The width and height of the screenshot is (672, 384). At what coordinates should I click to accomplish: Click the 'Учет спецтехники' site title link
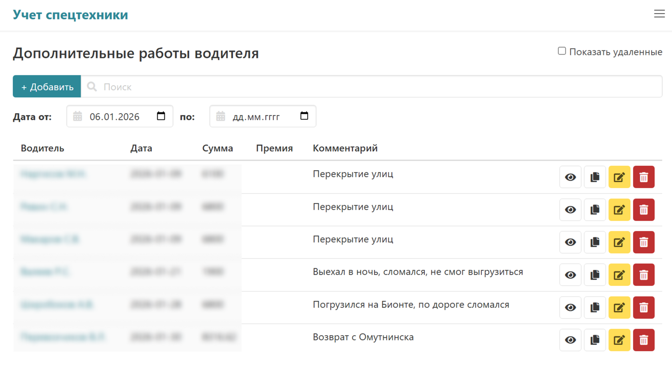[x=70, y=15]
